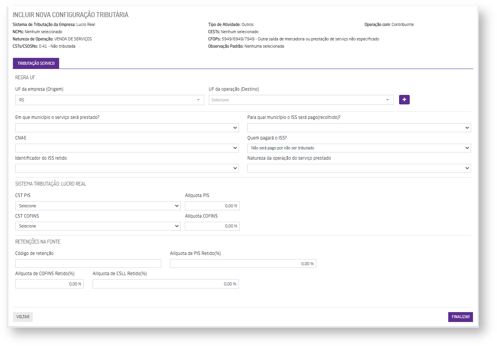
Task: Click the CSTs/CSOSNs 0.41 Não tributada text
Action: pyautogui.click(x=44, y=46)
